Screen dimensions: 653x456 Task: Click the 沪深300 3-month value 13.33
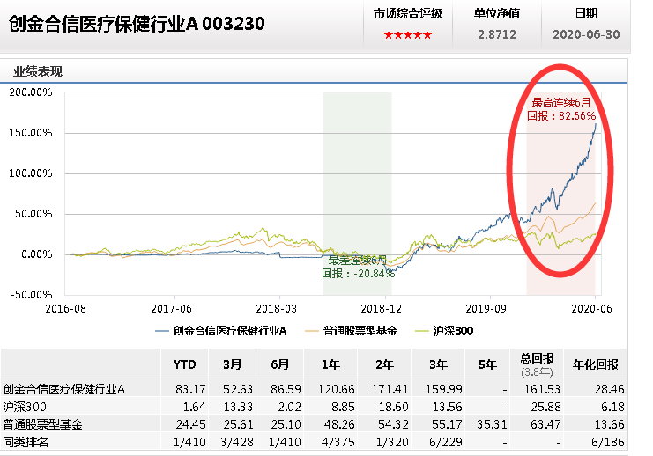click(x=238, y=407)
